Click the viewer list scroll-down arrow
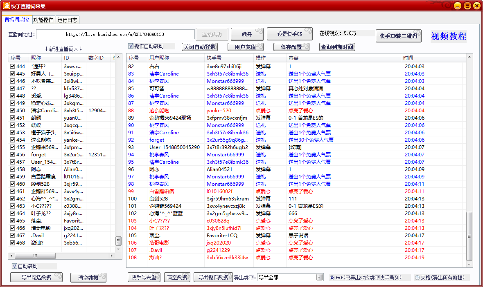The image size is (483, 287). coord(119,249)
